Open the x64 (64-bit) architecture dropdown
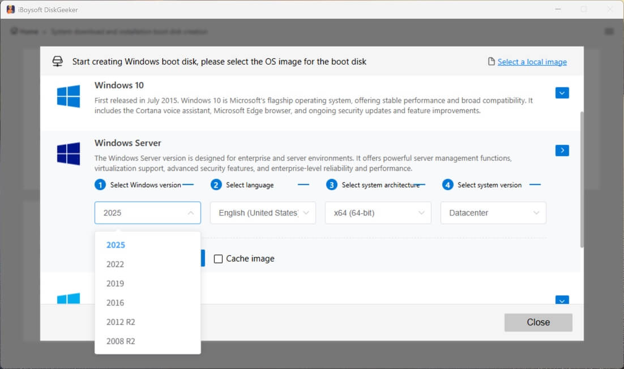This screenshot has width=624, height=369. 378,213
